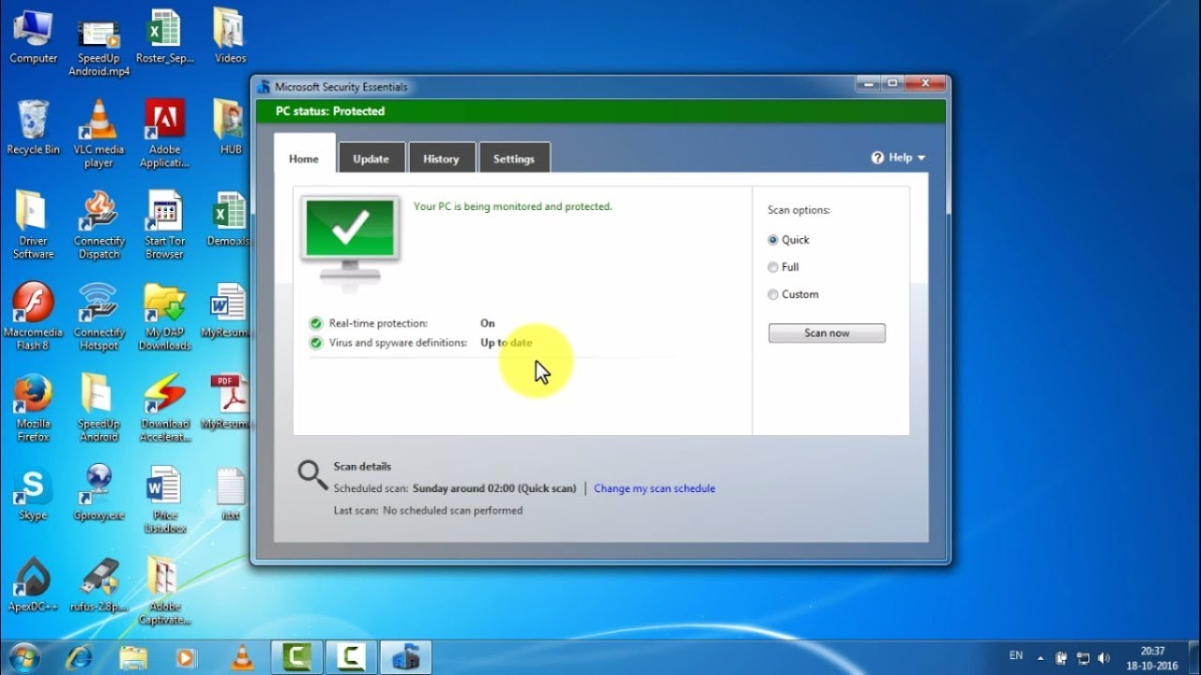The image size is (1201, 675).
Task: Click the magnifier Scan details icon
Action: 312,474
